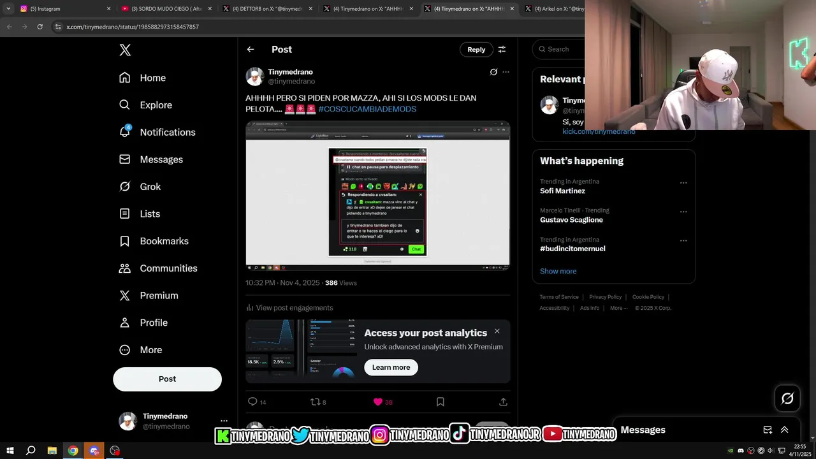Click View post engagements
This screenshot has width=816, height=459.
289,308
